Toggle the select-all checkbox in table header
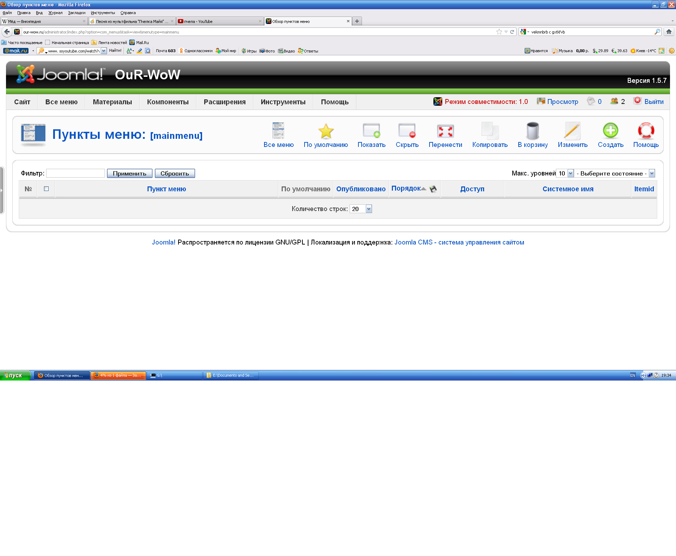676x556 pixels. click(x=46, y=189)
